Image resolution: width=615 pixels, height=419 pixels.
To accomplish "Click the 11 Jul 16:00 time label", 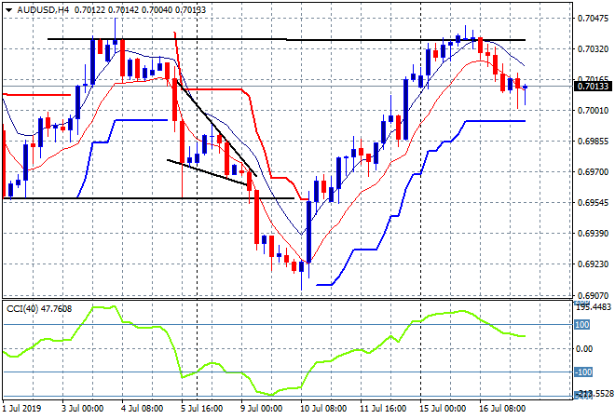I will [x=383, y=409].
